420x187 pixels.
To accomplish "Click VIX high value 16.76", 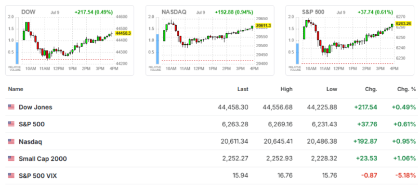I will [x=286, y=176].
